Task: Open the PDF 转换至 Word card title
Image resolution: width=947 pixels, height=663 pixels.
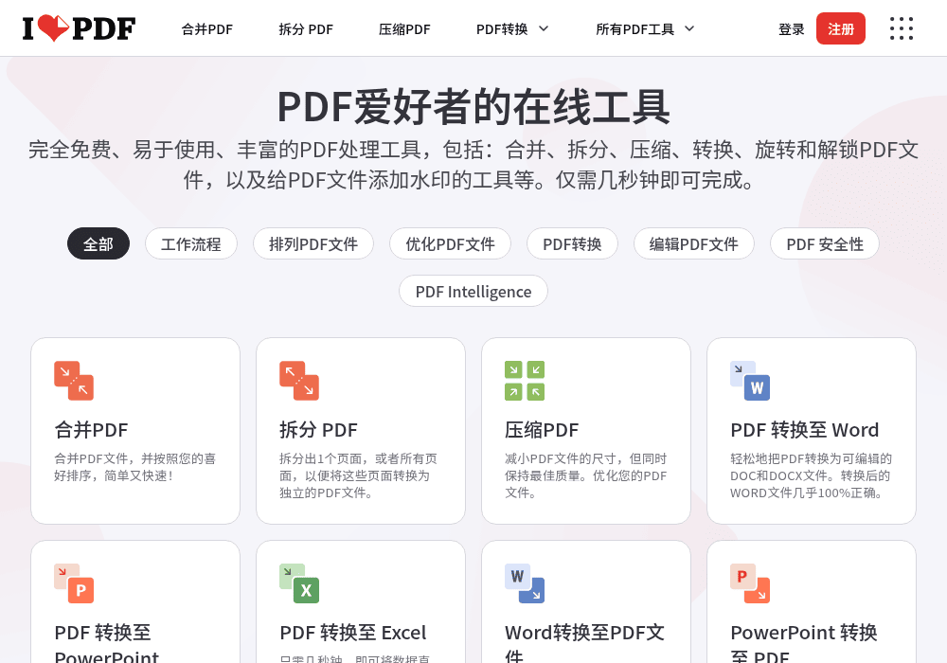Action: (x=804, y=430)
